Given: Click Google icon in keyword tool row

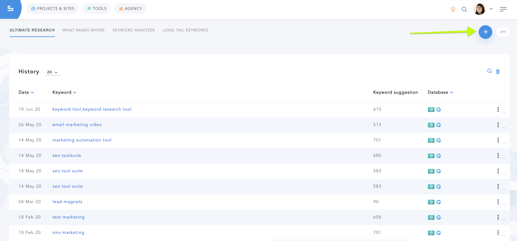Looking at the screenshot, I should tap(439, 110).
